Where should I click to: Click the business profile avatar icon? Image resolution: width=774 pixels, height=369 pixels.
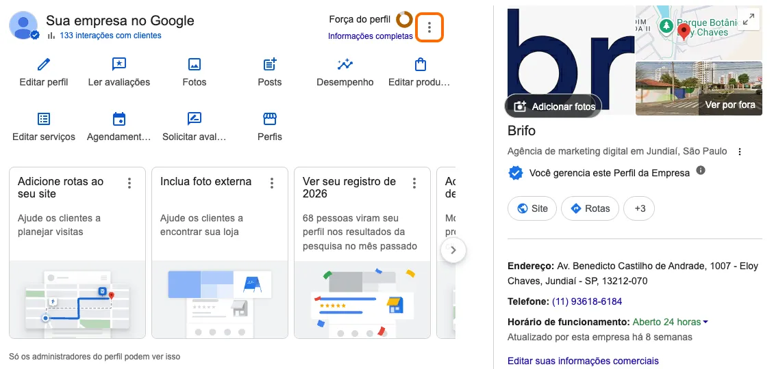[24, 25]
